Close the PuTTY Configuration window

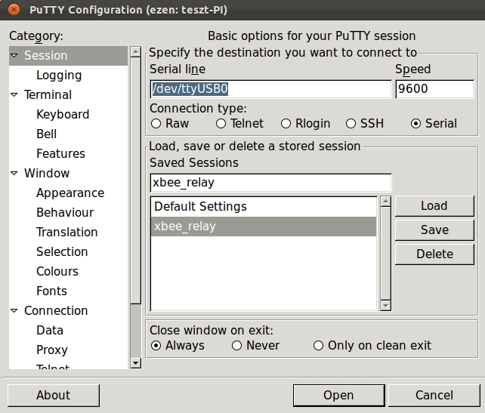14,10
